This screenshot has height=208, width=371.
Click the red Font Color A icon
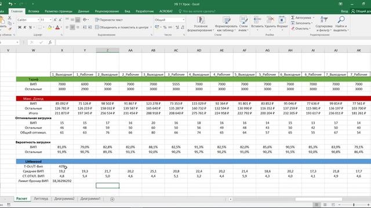pyautogui.click(x=57, y=27)
